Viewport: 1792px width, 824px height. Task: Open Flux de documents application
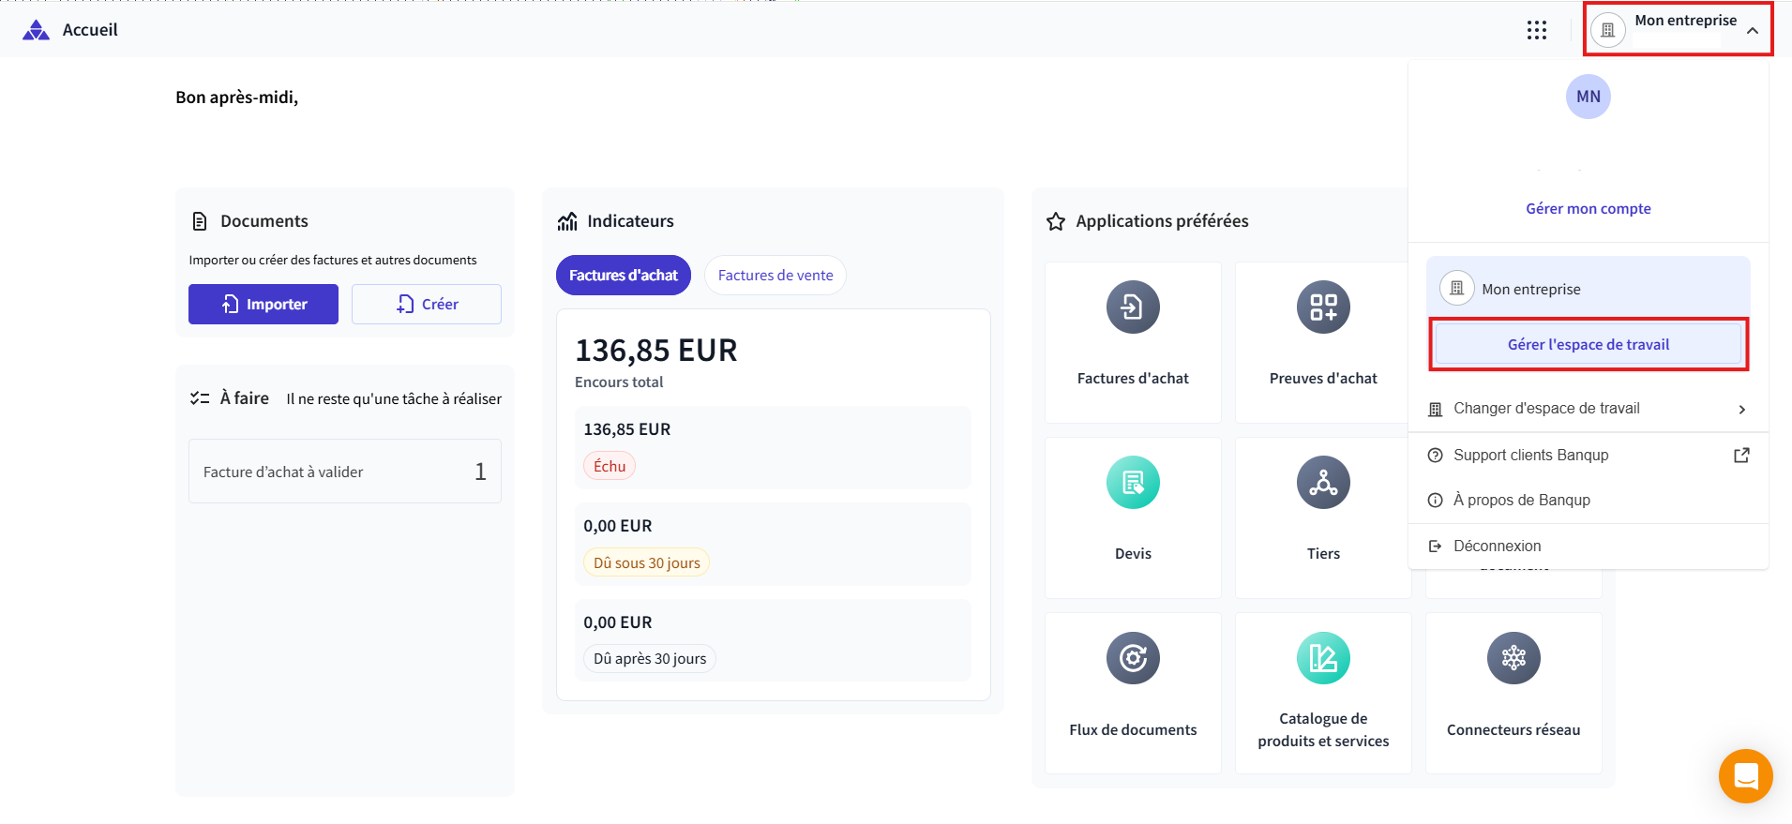pyautogui.click(x=1133, y=692)
